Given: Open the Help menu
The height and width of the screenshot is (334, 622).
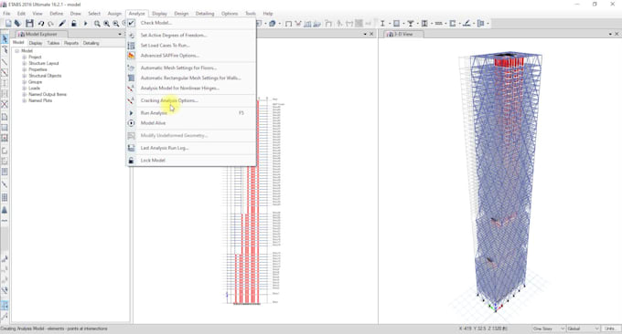Looking at the screenshot, I should [268, 14].
